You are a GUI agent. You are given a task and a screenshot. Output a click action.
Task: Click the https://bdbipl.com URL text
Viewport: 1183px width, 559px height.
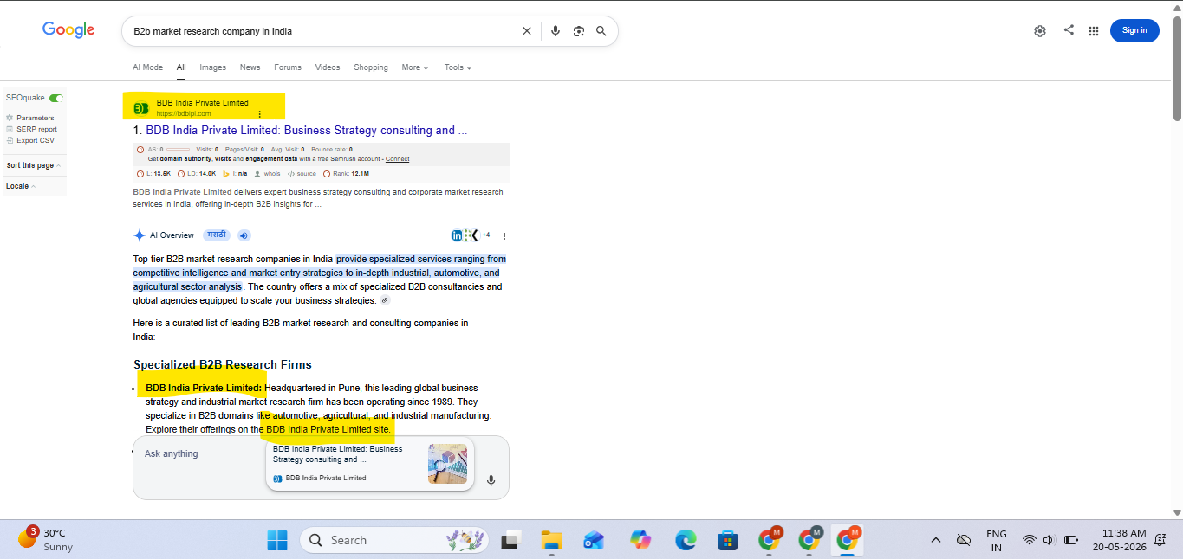tap(184, 113)
